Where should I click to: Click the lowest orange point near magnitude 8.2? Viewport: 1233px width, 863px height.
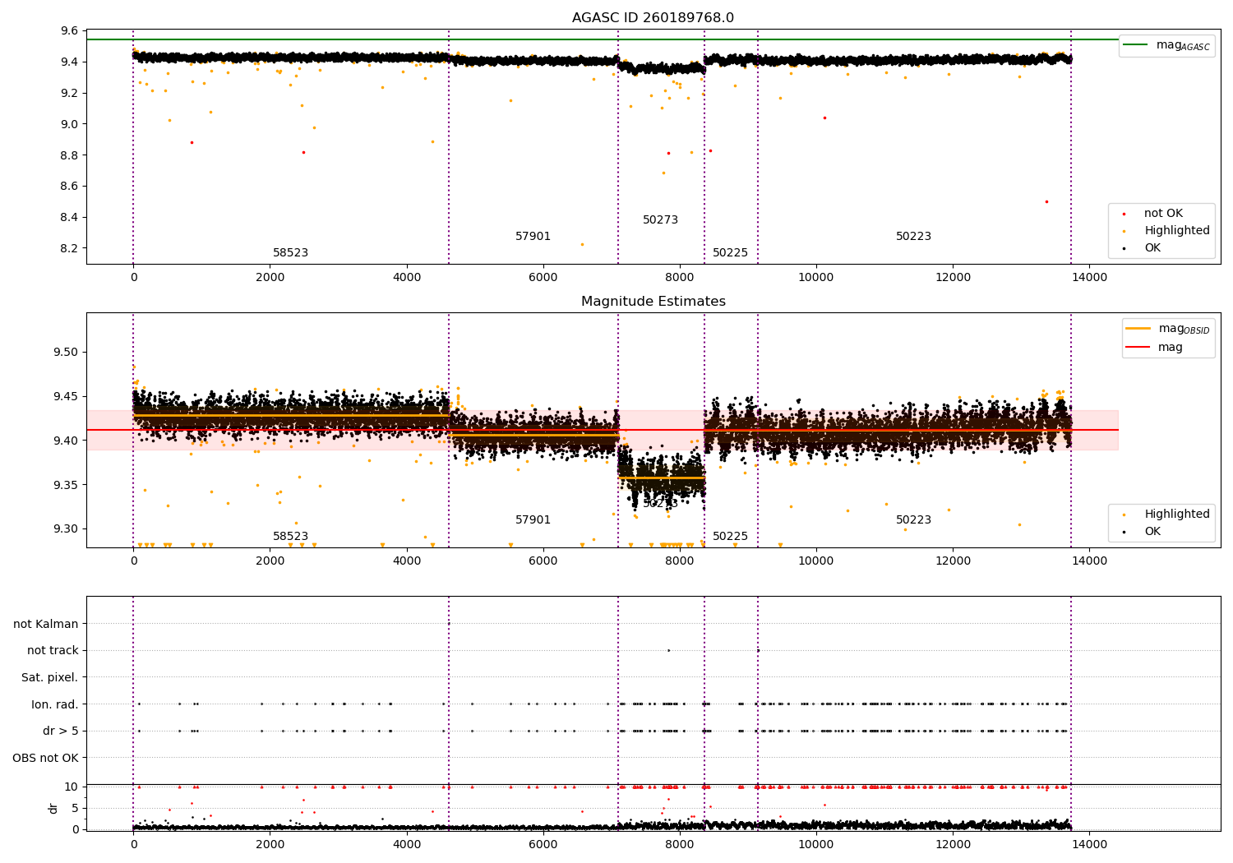582,244
